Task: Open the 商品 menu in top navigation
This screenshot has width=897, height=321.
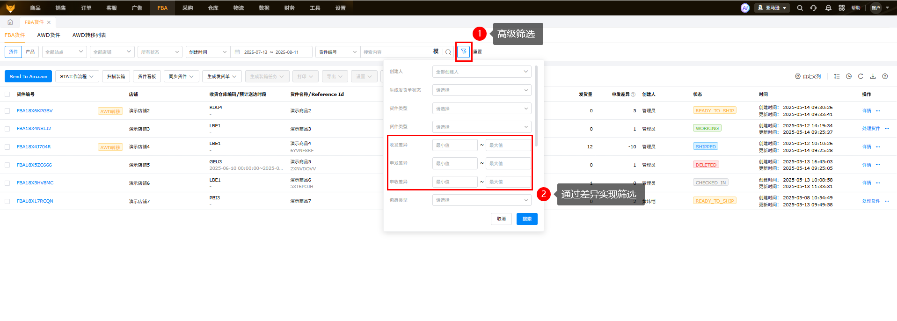Action: [35, 8]
